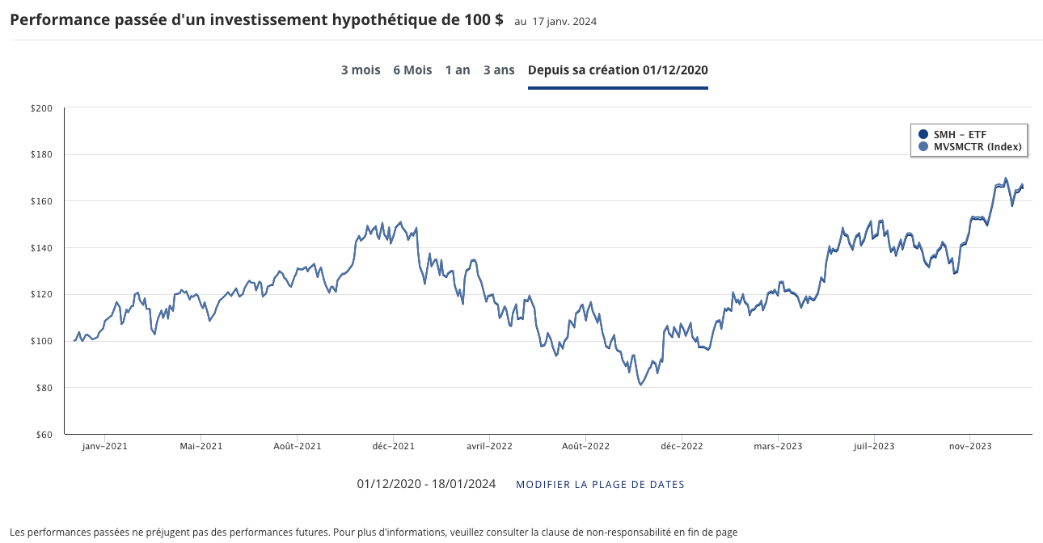Click the janv-2021 x-axis label
The height and width of the screenshot is (543, 1043).
(105, 445)
